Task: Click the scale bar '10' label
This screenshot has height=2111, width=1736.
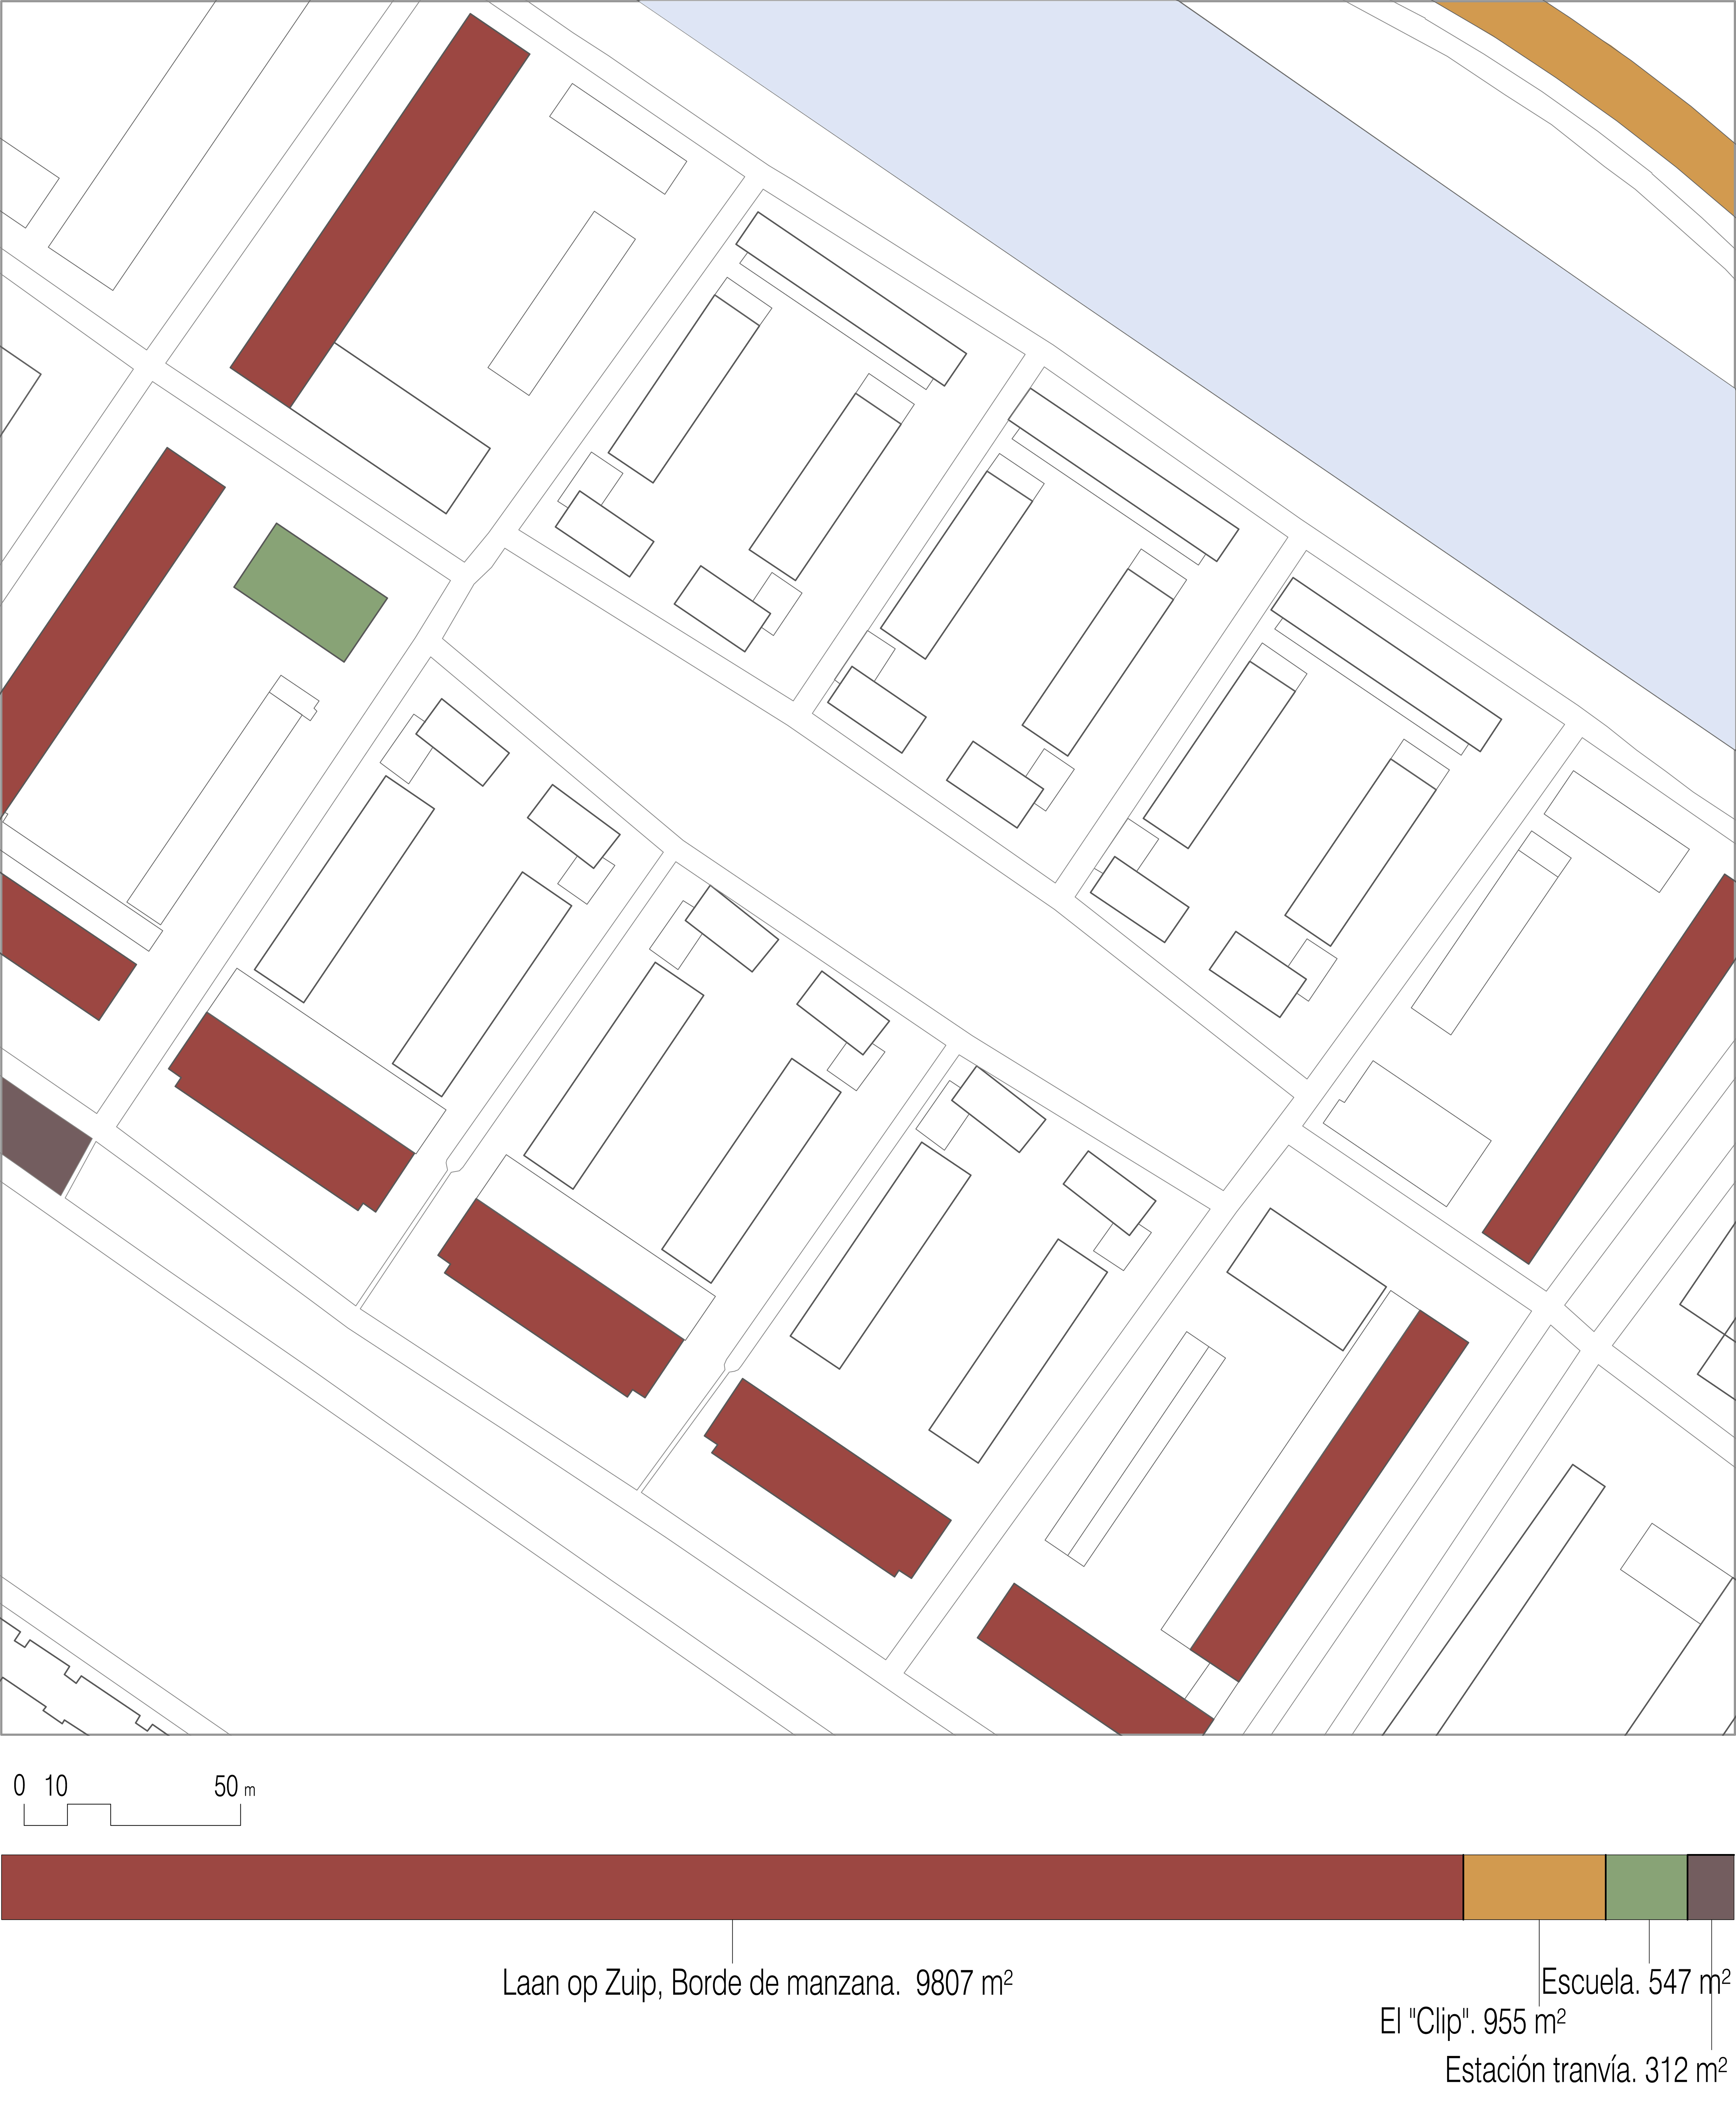Action: (x=56, y=1787)
